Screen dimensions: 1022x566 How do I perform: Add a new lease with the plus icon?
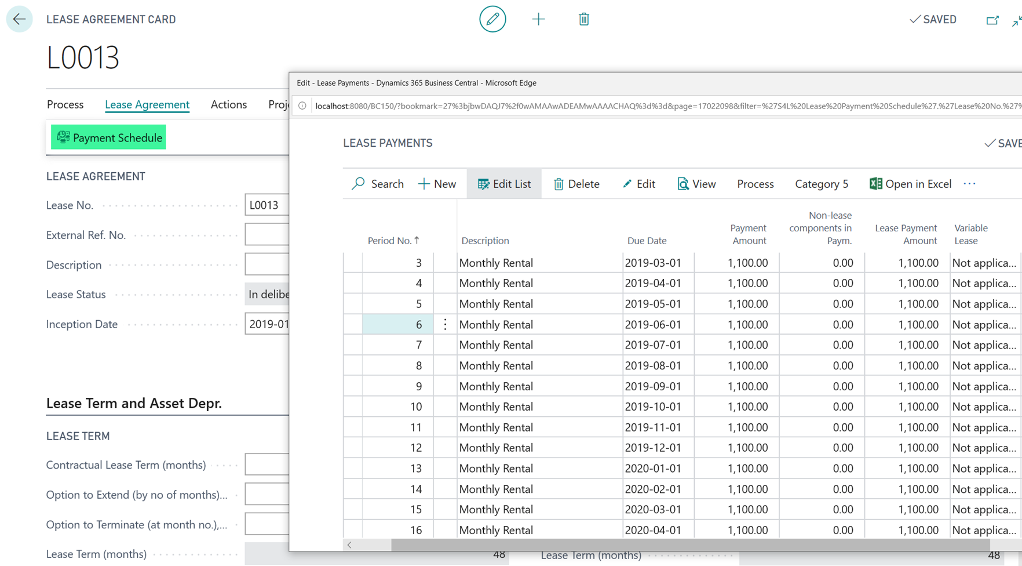(538, 19)
